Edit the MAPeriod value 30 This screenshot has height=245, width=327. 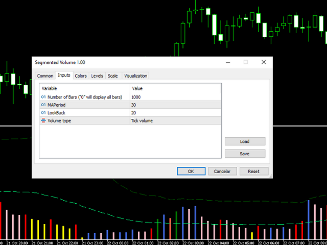[175, 105]
